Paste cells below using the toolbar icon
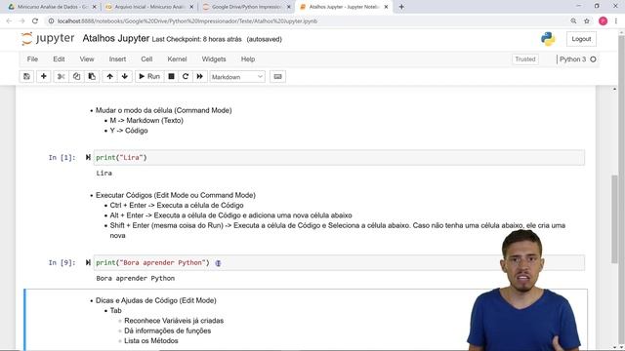This screenshot has width=625, height=351. (92, 76)
